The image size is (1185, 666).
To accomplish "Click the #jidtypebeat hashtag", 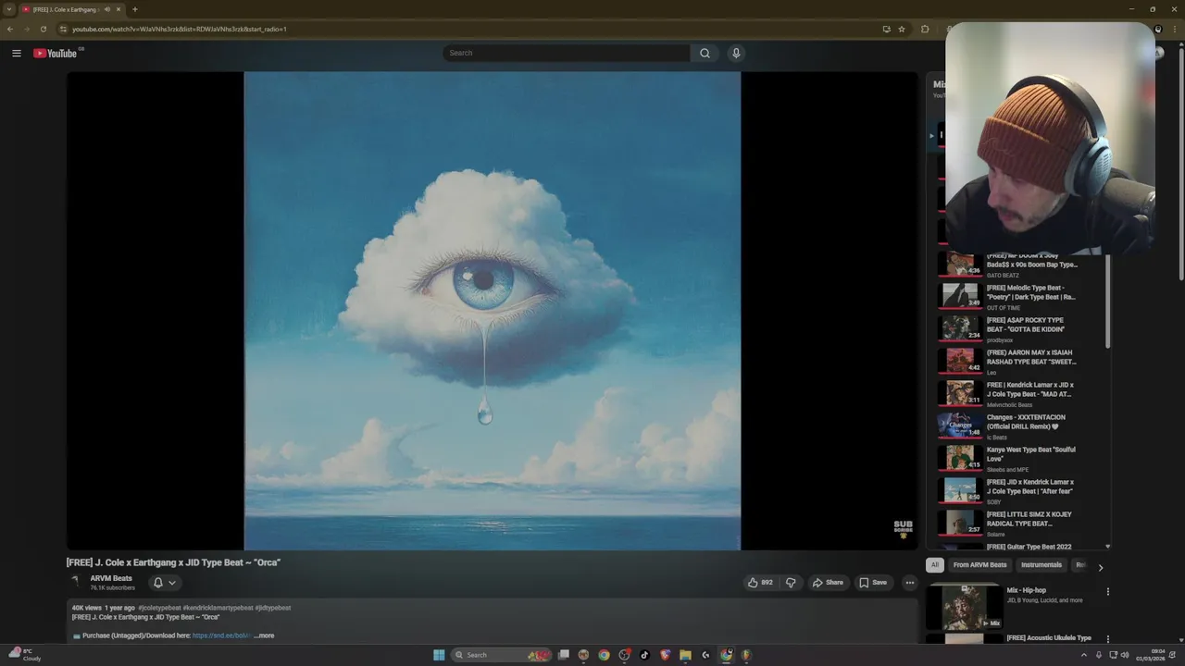I will coord(273,608).
